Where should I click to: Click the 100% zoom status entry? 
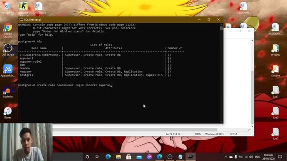(198, 134)
